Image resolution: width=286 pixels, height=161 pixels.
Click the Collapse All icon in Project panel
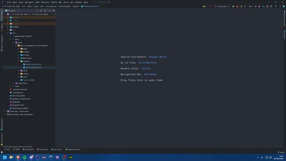click(x=45, y=11)
